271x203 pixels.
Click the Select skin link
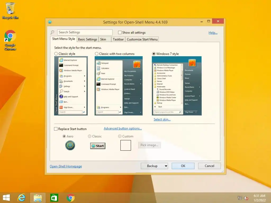(x=162, y=119)
